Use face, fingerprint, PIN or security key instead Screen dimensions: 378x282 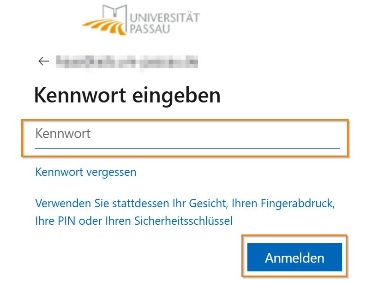click(x=185, y=212)
